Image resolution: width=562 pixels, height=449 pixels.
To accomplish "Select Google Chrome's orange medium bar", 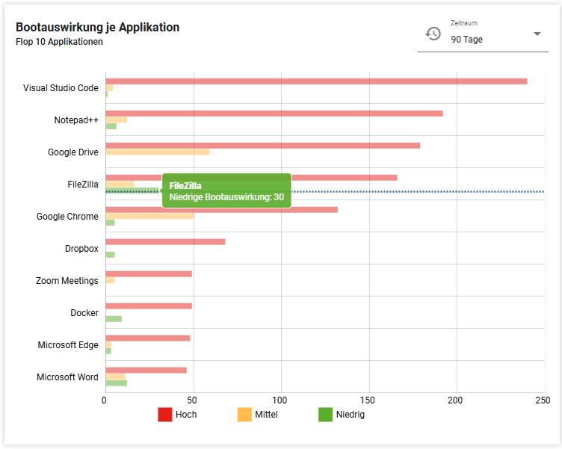I will pyautogui.click(x=149, y=216).
